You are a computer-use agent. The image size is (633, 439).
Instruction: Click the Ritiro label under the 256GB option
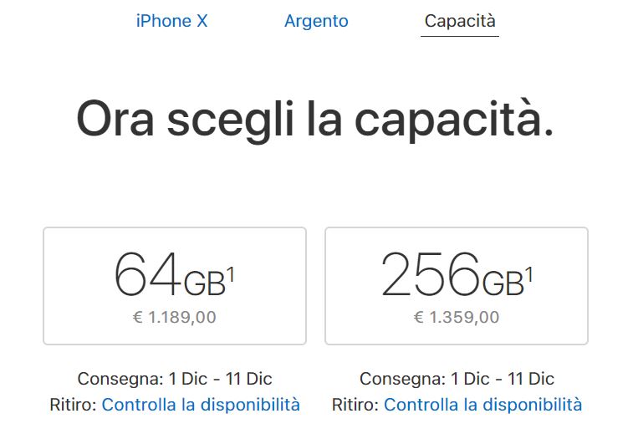pyautogui.click(x=355, y=405)
